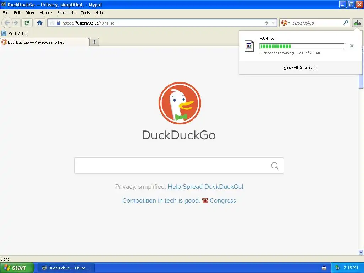Open the search engine selector dropdown
The image size is (364, 273).
tap(285, 23)
